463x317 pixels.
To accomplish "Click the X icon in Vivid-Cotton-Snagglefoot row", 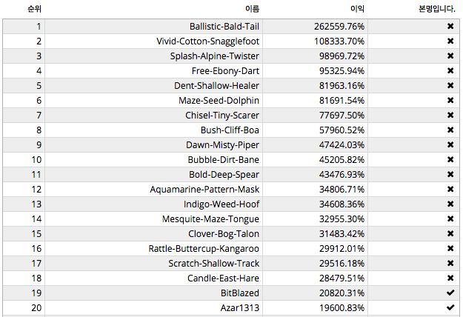I will (x=450, y=41).
